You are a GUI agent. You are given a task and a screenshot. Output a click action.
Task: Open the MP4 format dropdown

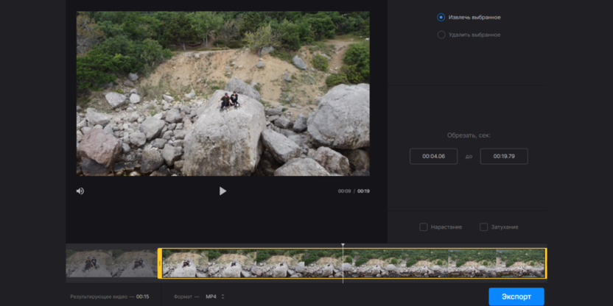pyautogui.click(x=214, y=296)
